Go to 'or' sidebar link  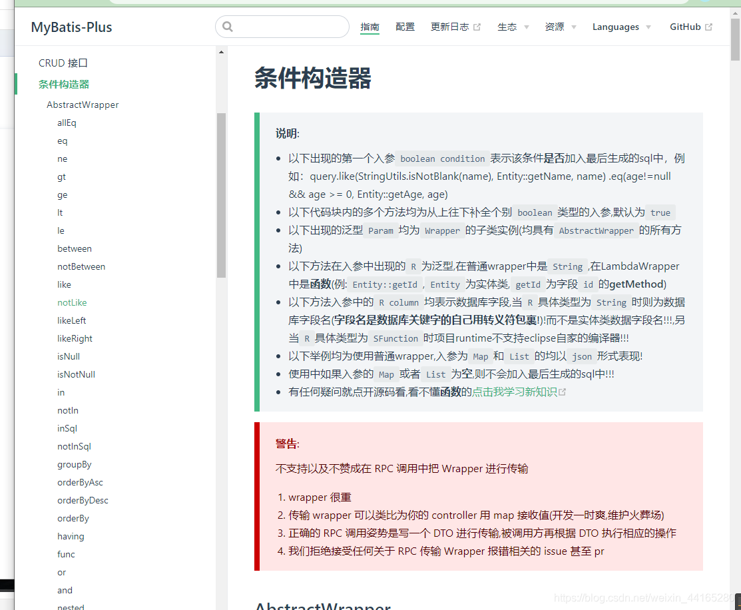click(62, 572)
